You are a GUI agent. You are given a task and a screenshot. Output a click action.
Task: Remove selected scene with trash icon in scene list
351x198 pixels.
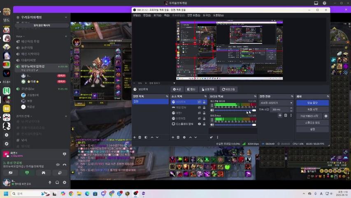(x=139, y=137)
